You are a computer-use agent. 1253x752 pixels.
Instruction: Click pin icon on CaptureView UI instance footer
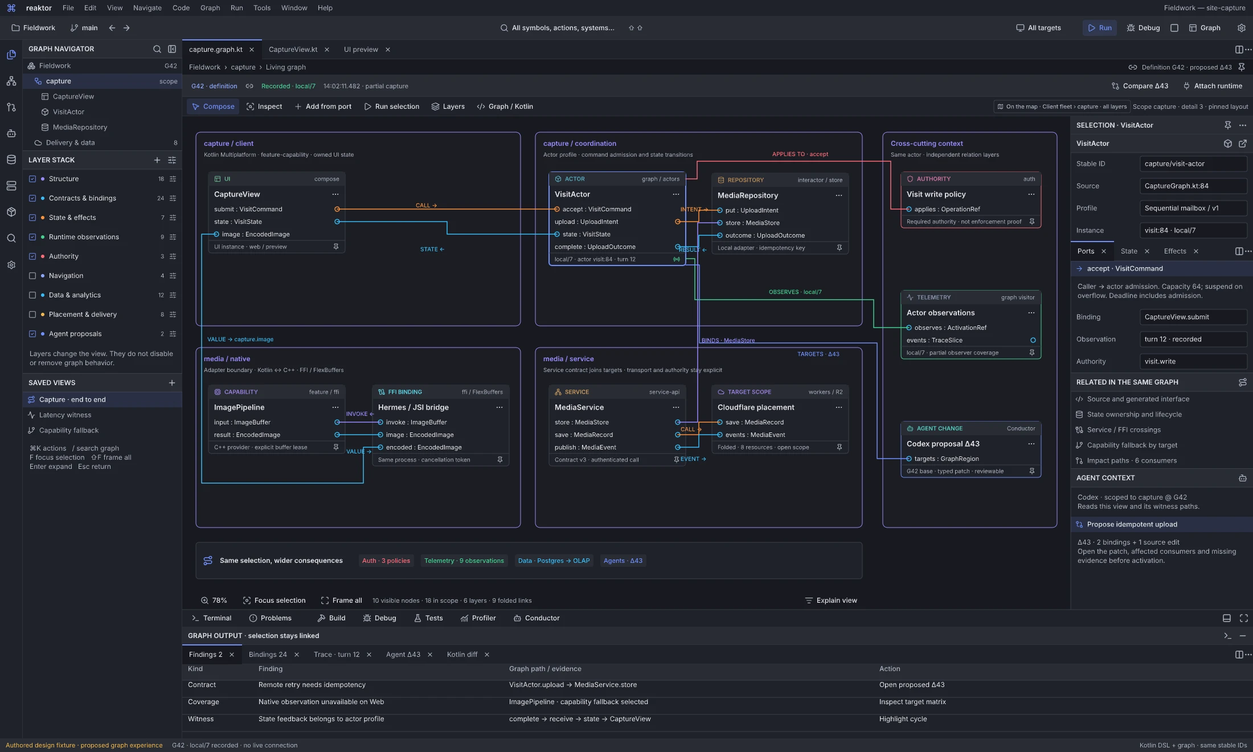point(336,247)
